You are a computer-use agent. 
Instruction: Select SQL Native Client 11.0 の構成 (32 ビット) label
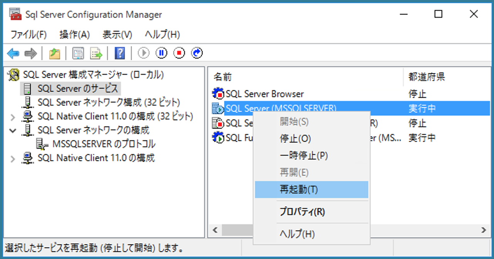[115, 116]
